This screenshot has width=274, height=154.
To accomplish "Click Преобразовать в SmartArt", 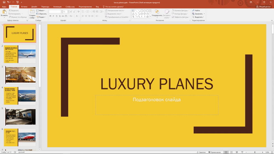I will [117, 17].
